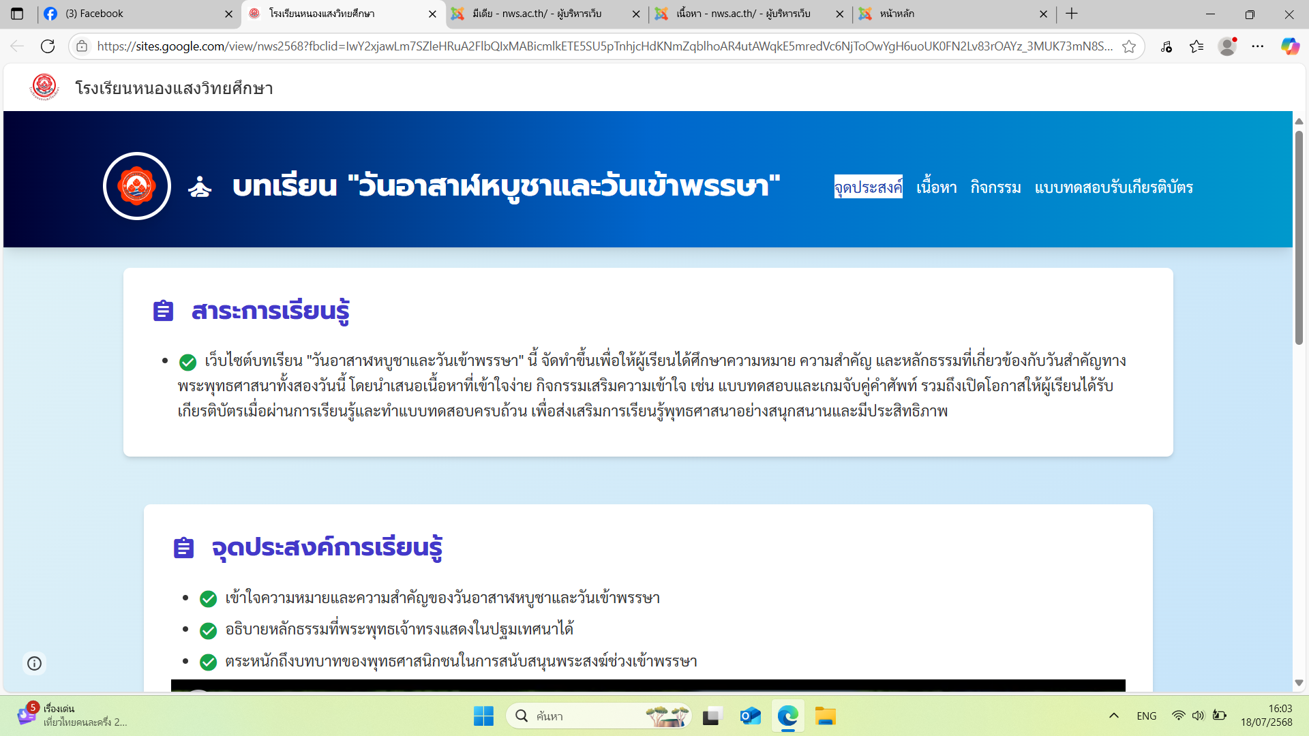Click the จุดประสงค์ navigation item
The height and width of the screenshot is (736, 1309).
(868, 187)
